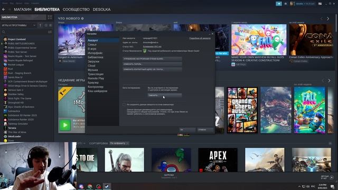The height and width of the screenshot is (190, 338).
Task: Open the gear icon next to ЧТО НОВОГО
Action: [82, 18]
